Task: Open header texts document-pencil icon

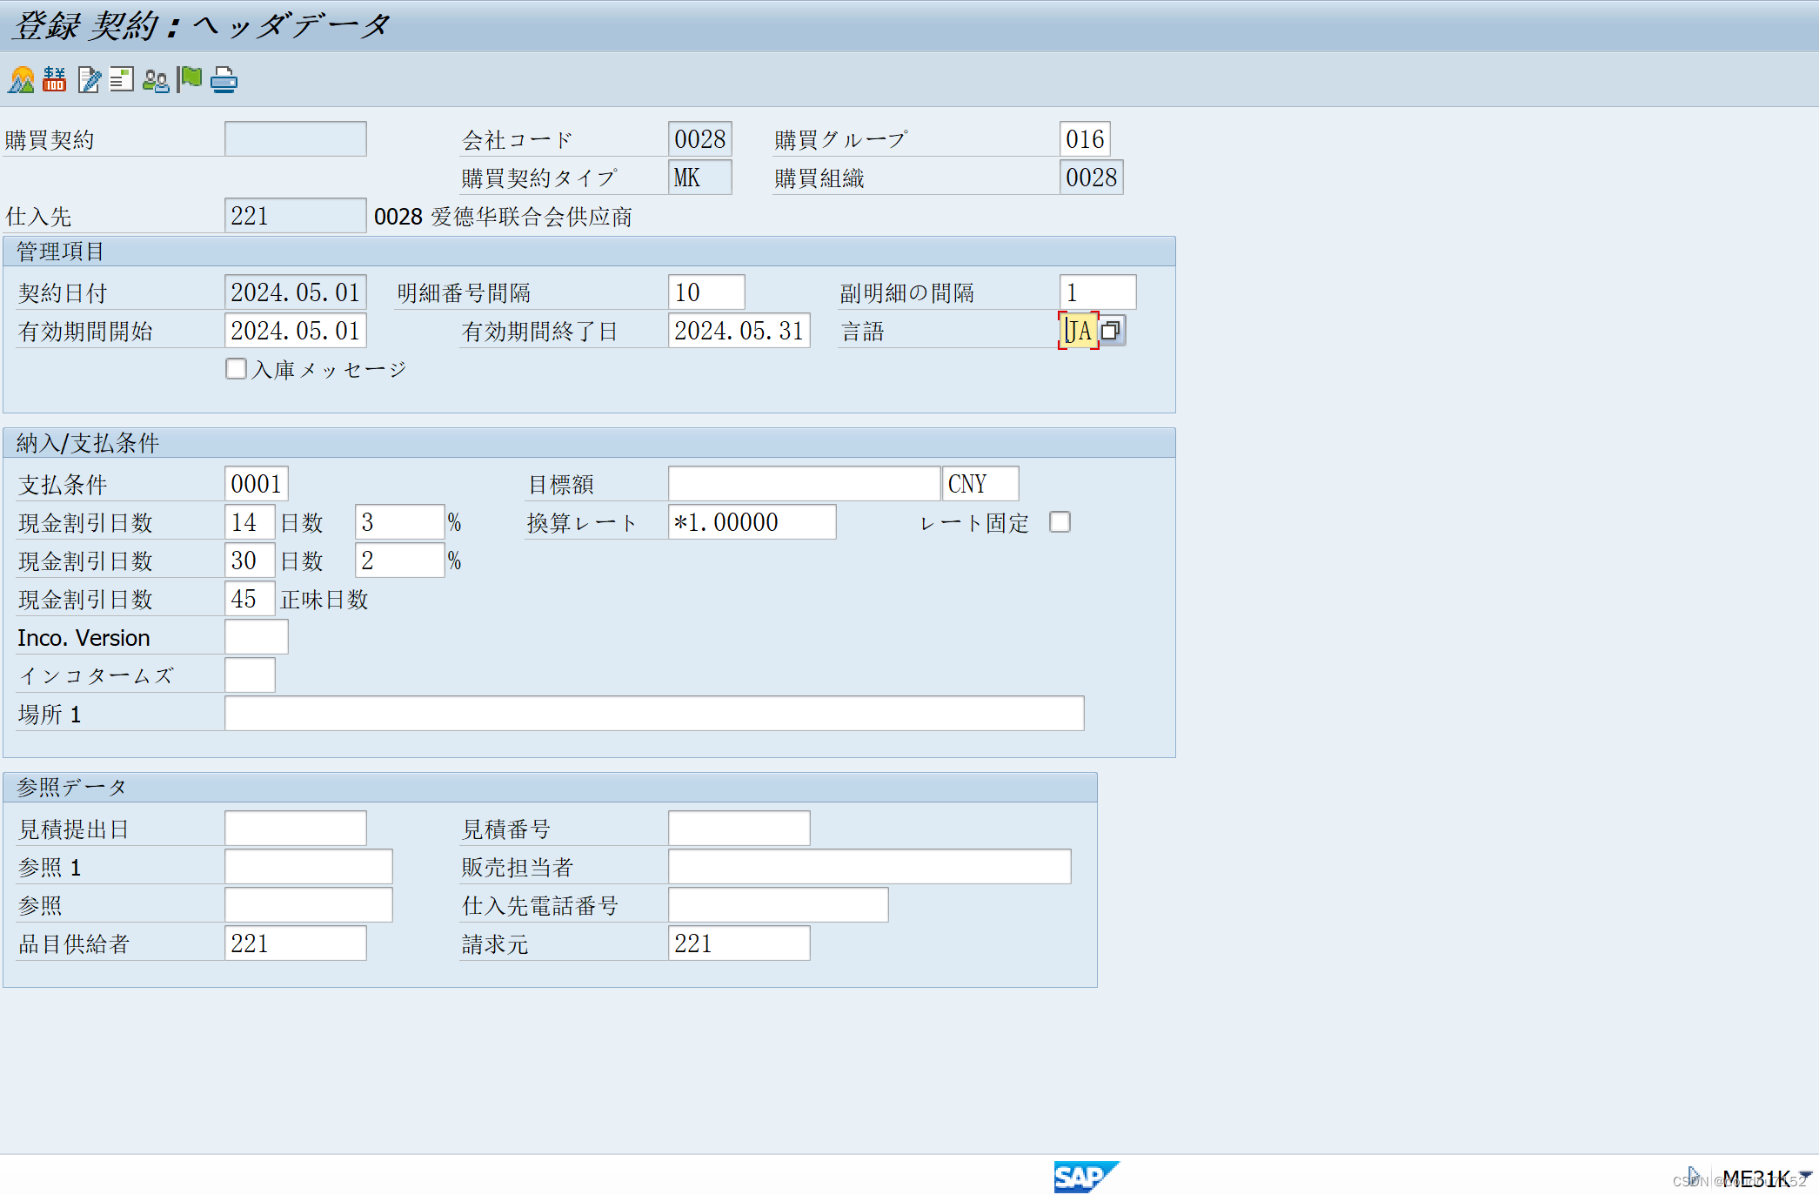Action: (x=89, y=80)
